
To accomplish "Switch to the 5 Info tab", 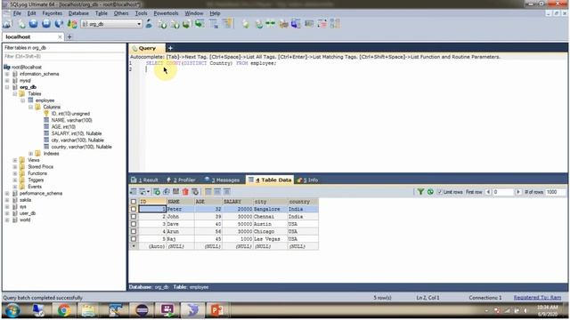I will point(307,180).
